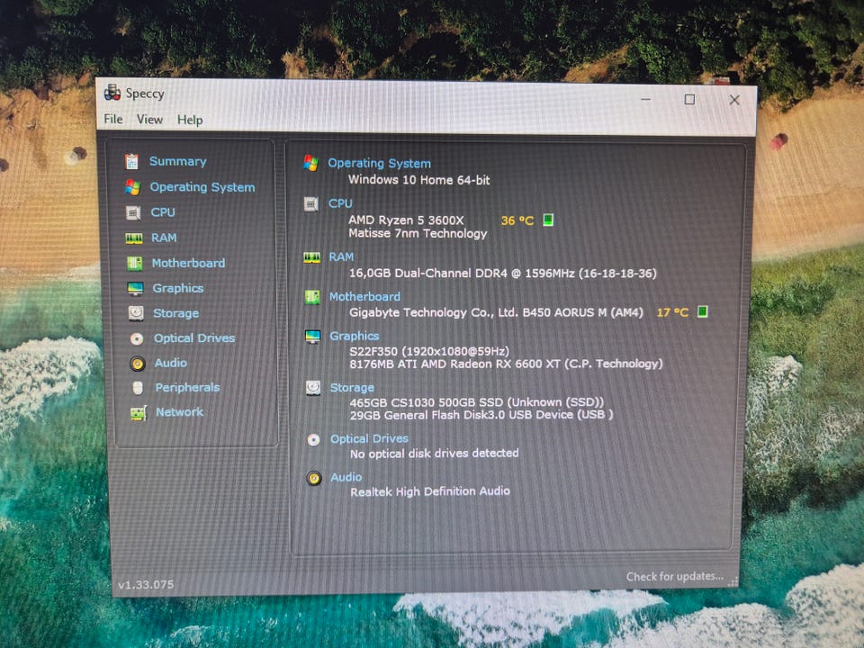
Task: Click the CPU chip icon in sidebar
Action: click(x=133, y=212)
